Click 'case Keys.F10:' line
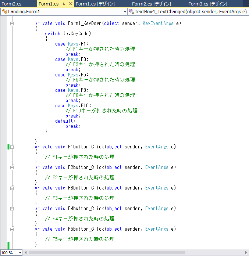This screenshot has width=249, height=256. pyautogui.click(x=73, y=106)
